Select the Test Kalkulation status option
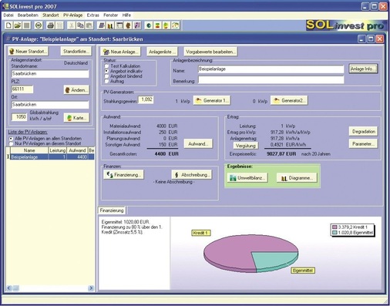The image size is (390, 306). coord(106,66)
